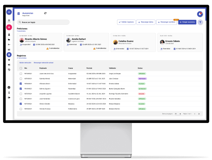Screen dimensions: 212x160
Task: Open the settings gear in the sidebar
Action: 9,87
